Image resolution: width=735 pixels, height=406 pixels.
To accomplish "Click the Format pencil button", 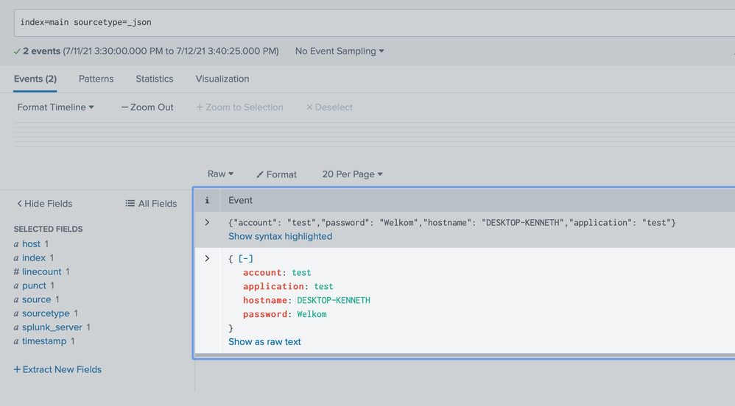I will pyautogui.click(x=276, y=174).
